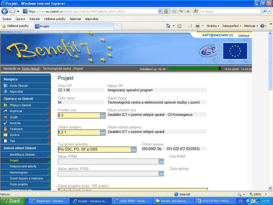Select Projekt in Datová oblast žádosti

click(26, 160)
